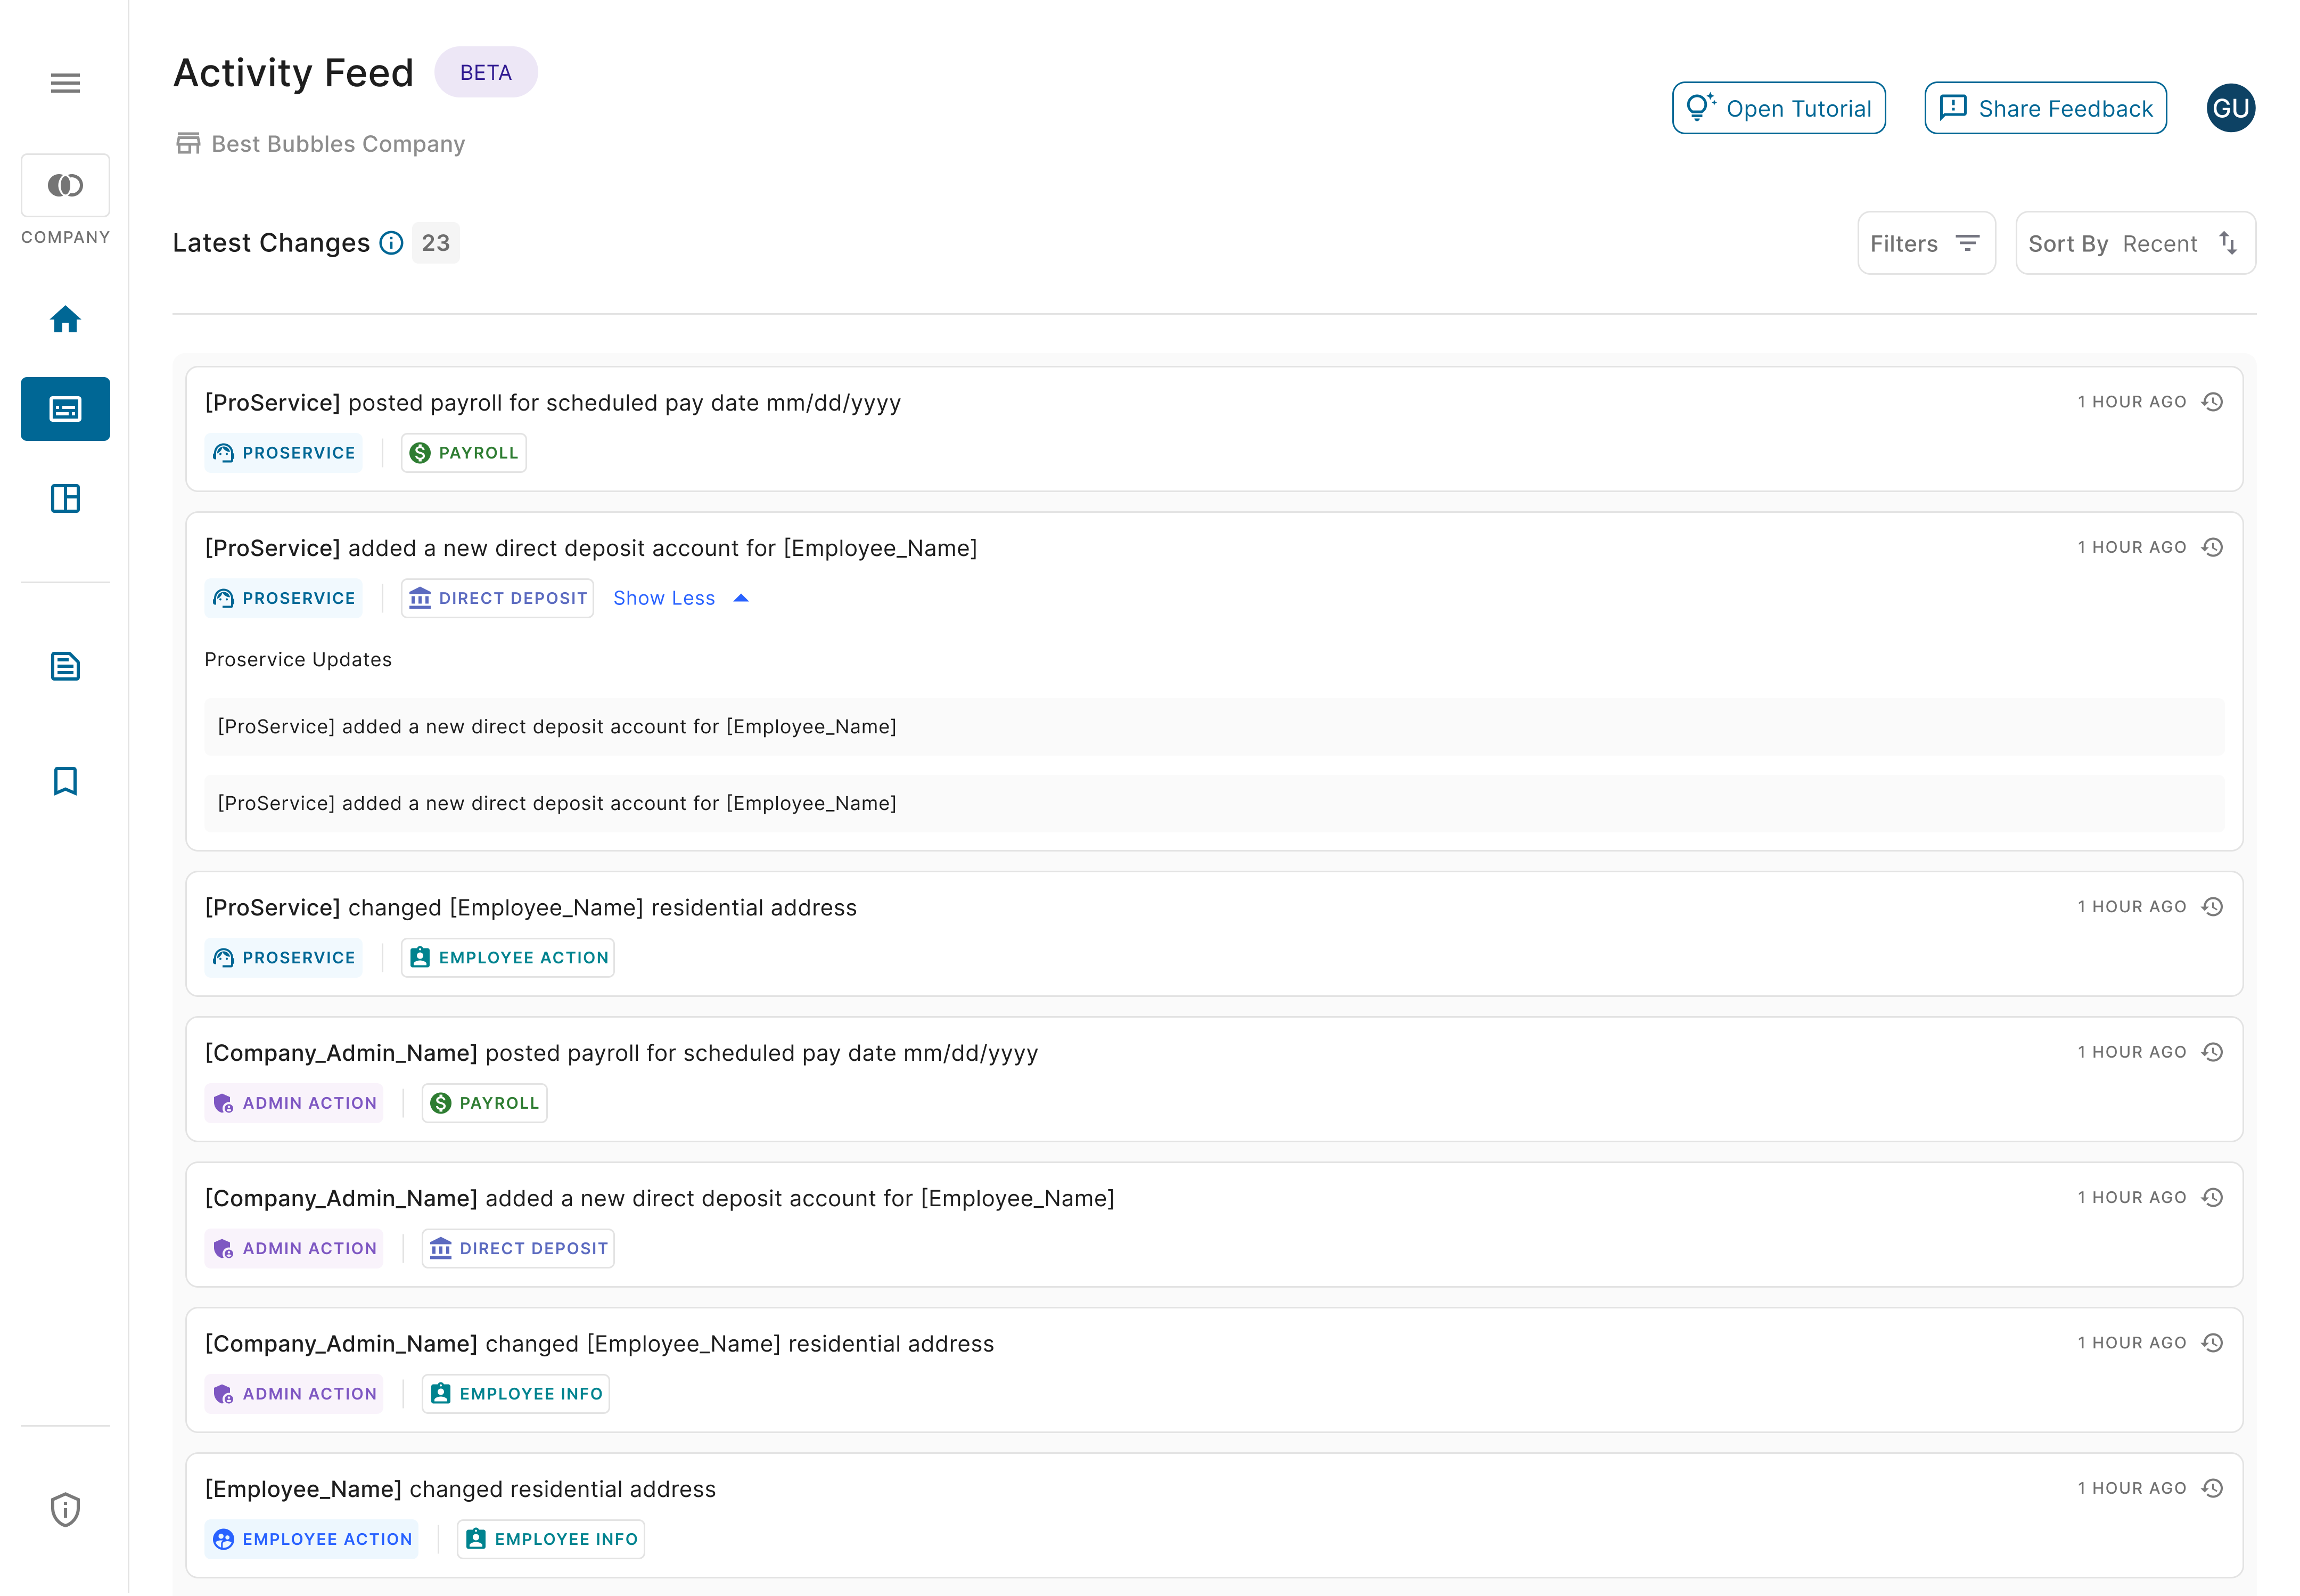Screen dimensions: 2300x1596
Task: Click the bookmark icon in sidebar
Action: (65, 781)
